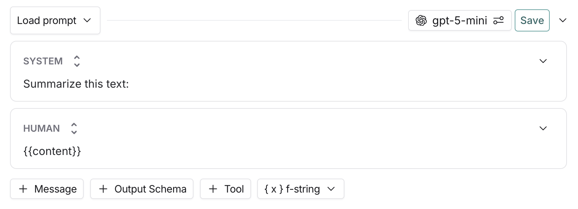This screenshot has width=578, height=209.
Task: Click the HUMAN role label
Action: (x=41, y=128)
